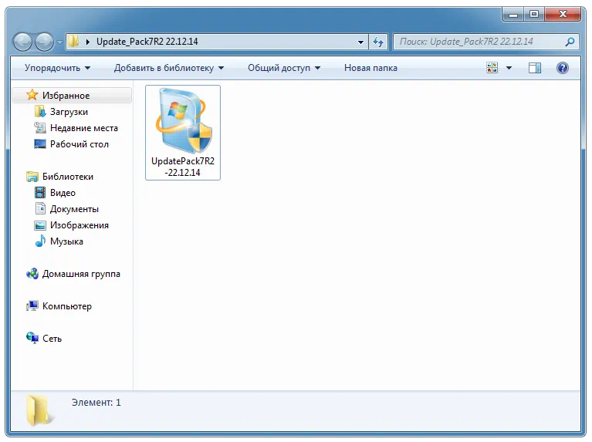Click the Библиотеки folder icon

[x=32, y=177]
